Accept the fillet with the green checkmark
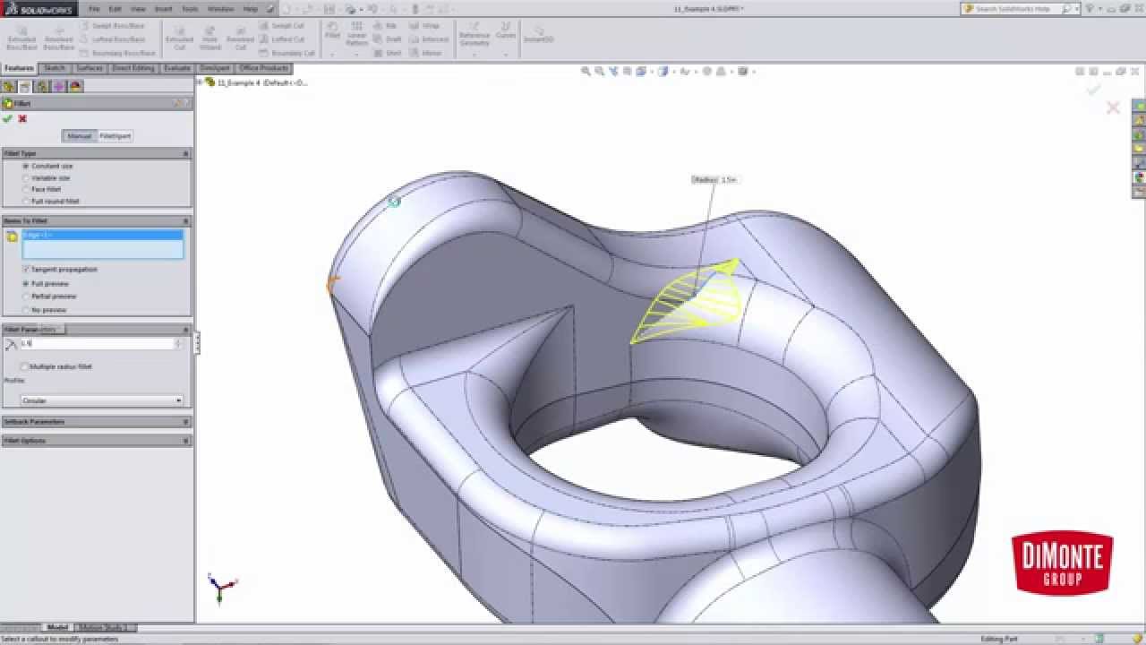 pyautogui.click(x=8, y=118)
